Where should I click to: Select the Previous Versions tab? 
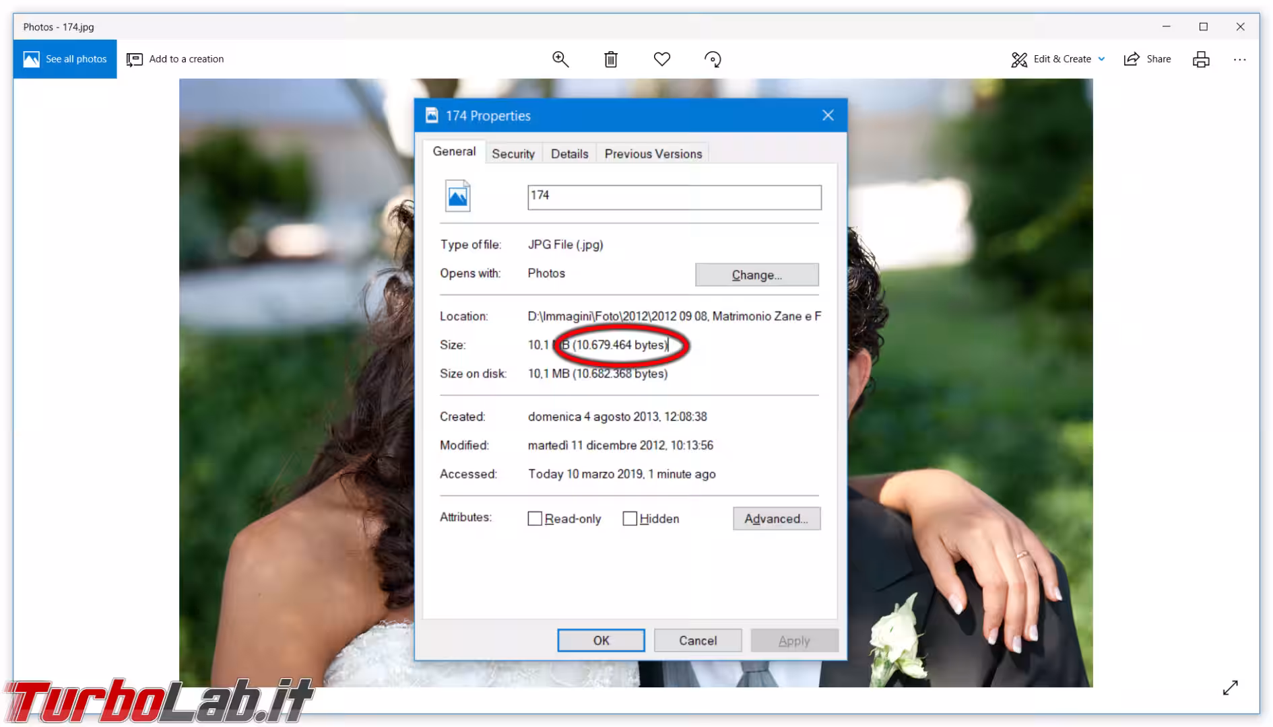point(653,153)
